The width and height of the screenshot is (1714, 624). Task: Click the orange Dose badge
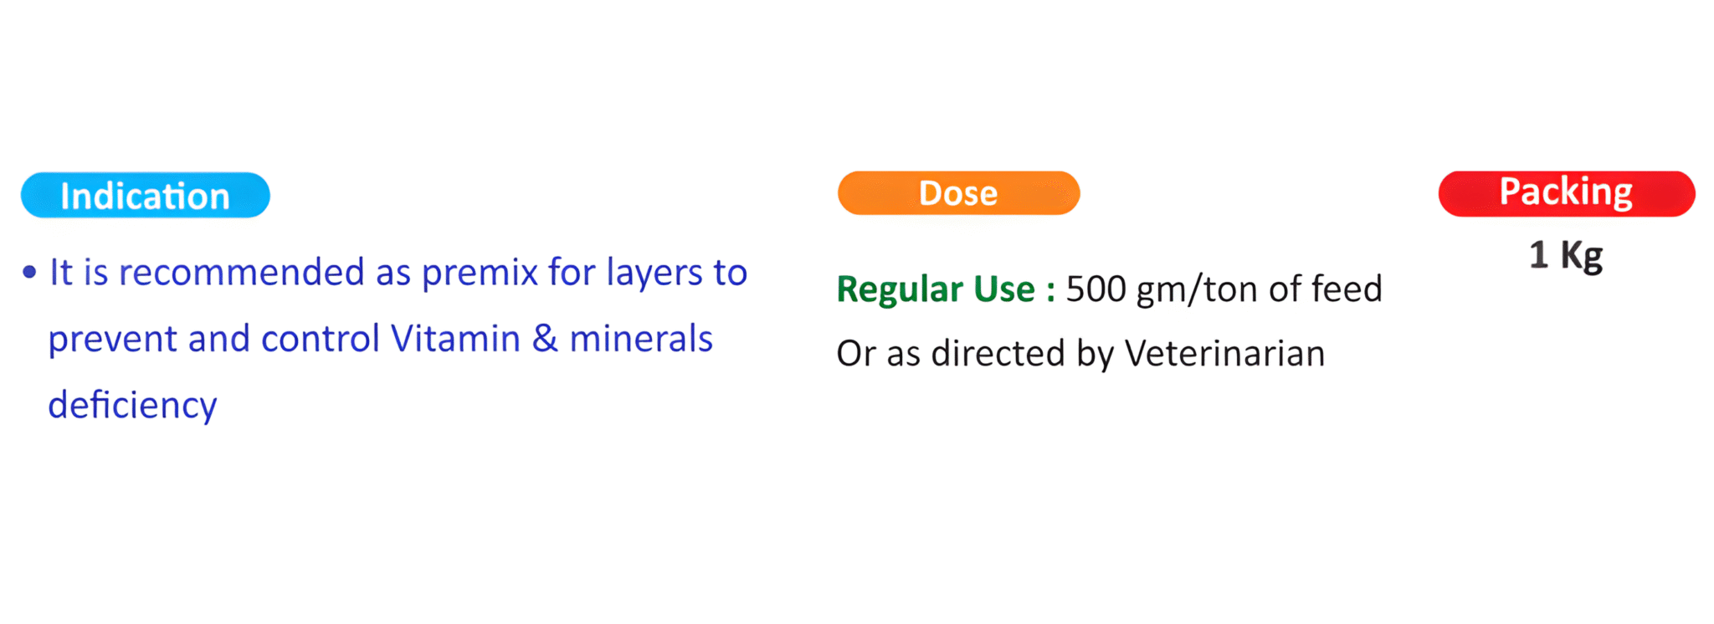click(958, 193)
